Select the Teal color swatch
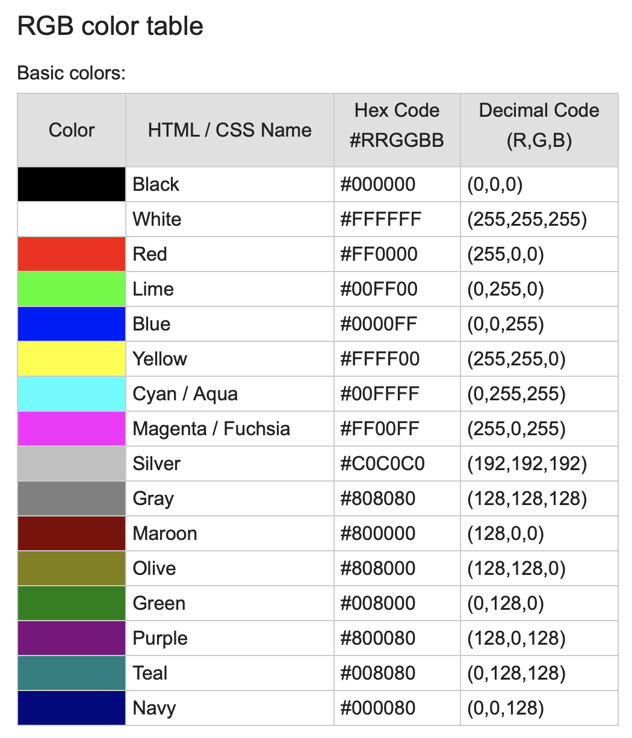 72,673
